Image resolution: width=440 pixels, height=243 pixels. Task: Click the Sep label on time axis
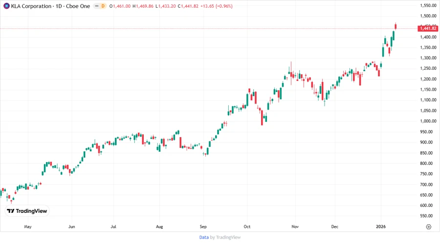[x=203, y=227]
